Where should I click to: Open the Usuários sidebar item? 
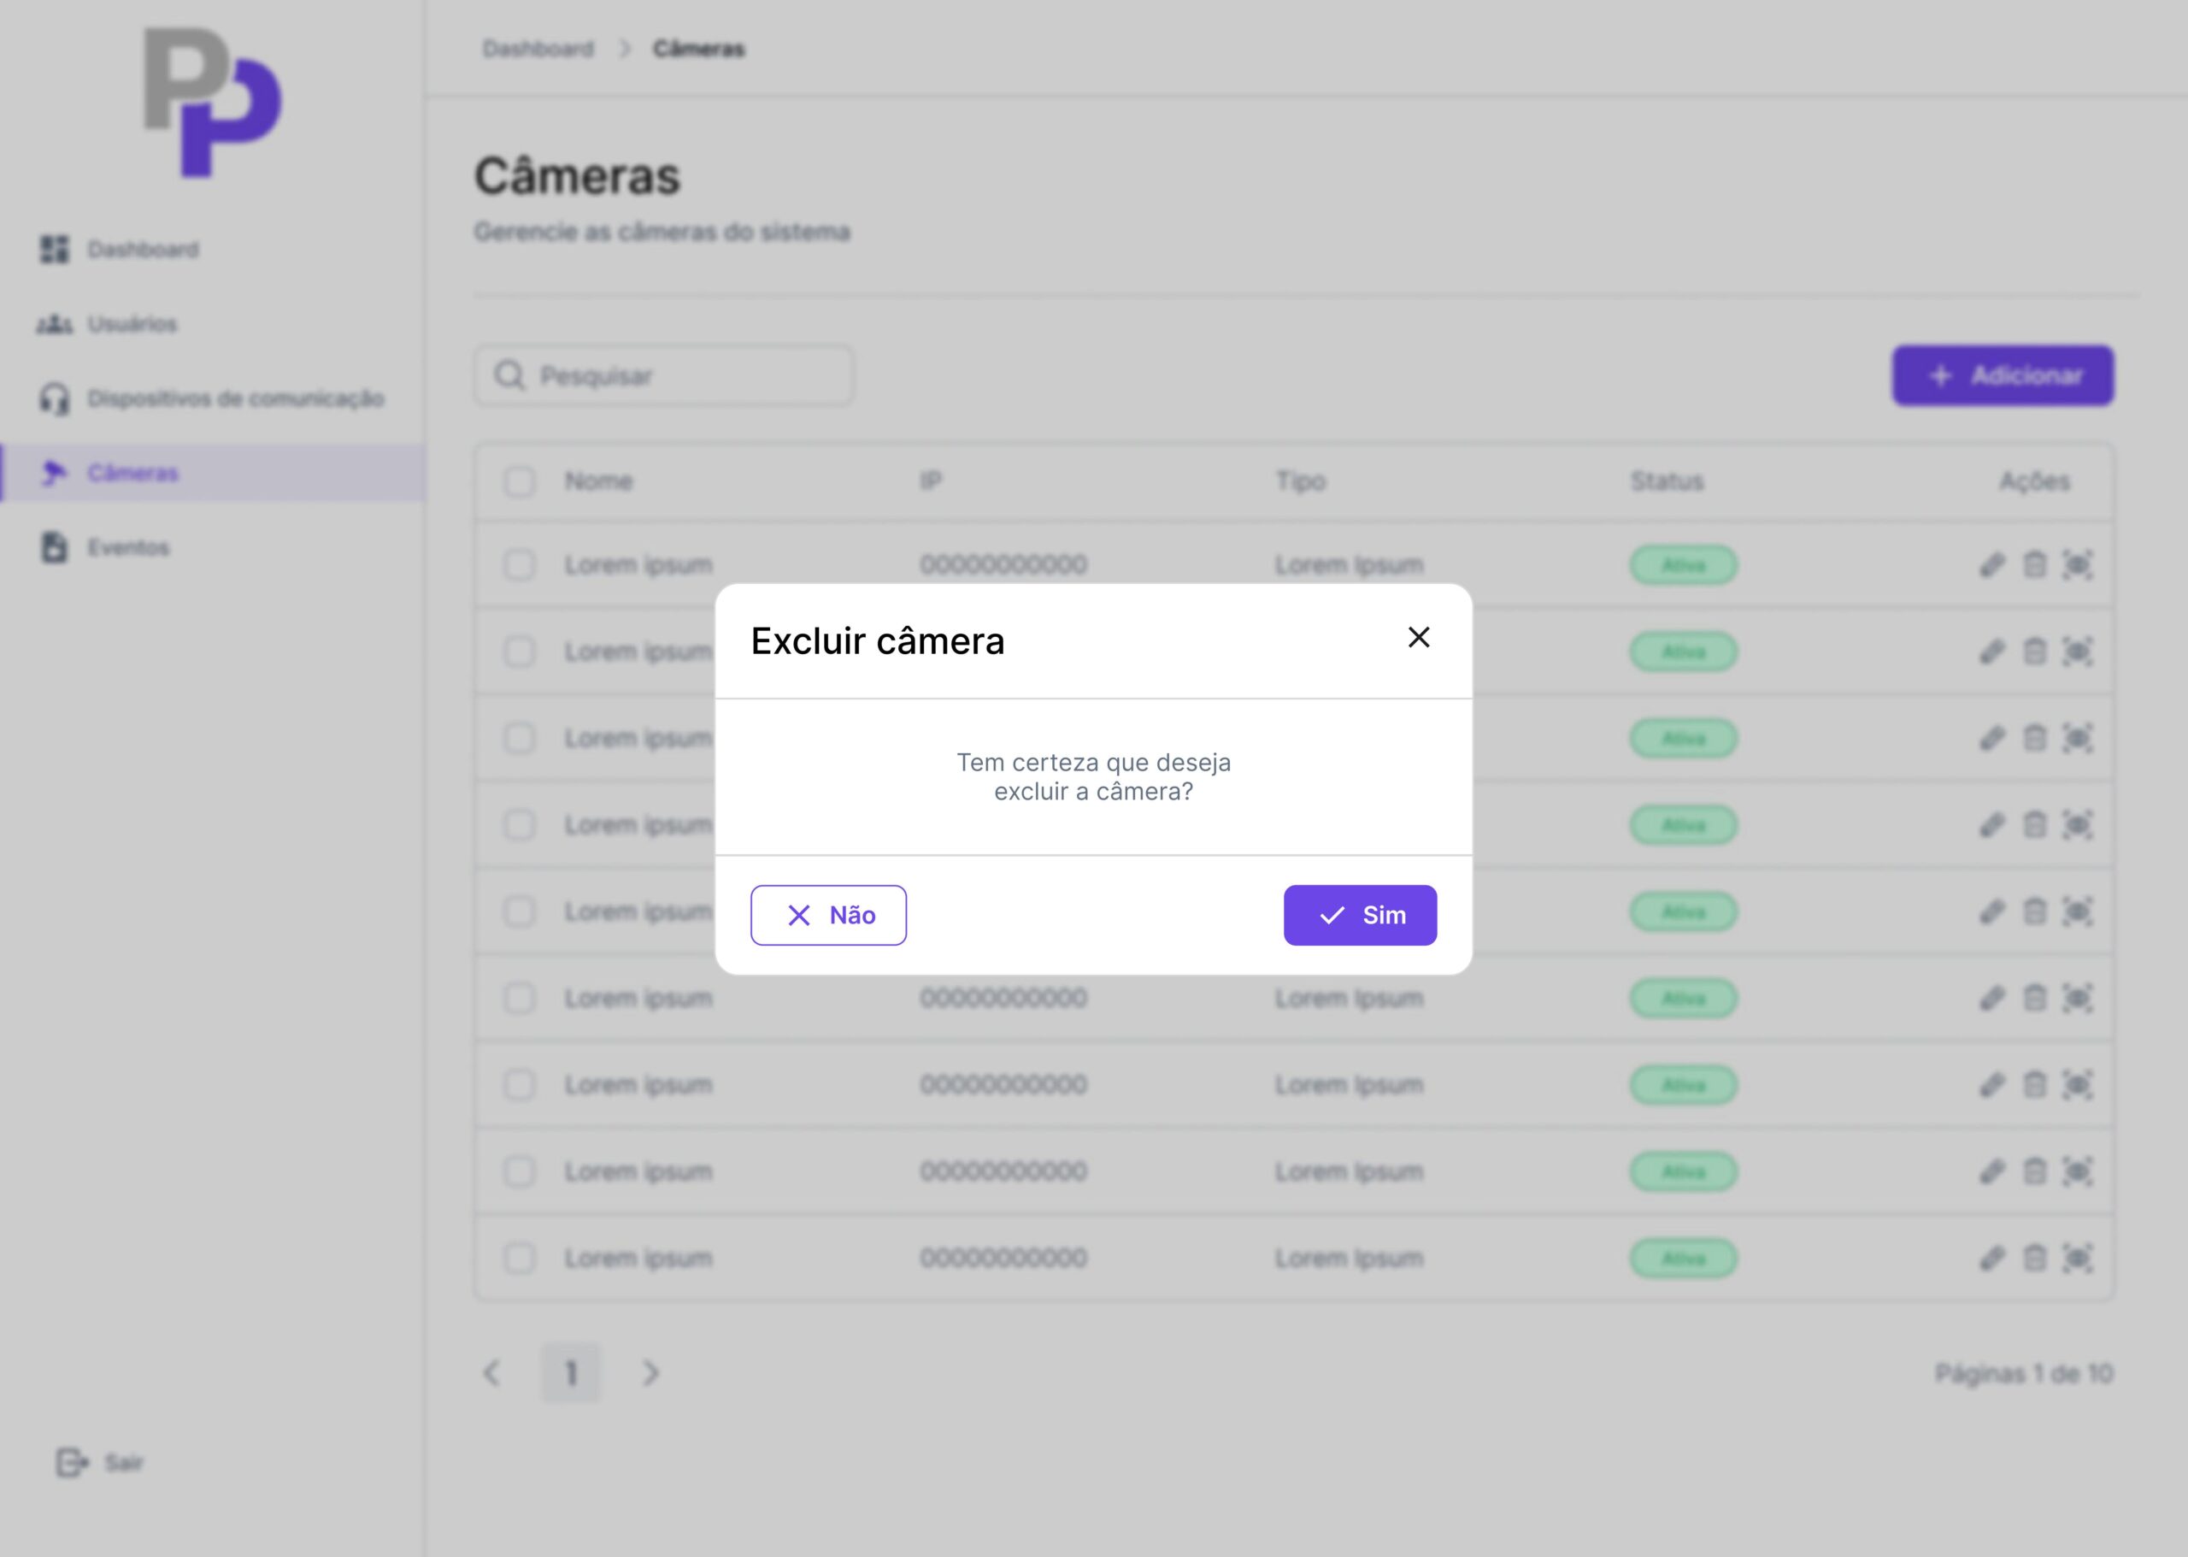click(x=132, y=324)
